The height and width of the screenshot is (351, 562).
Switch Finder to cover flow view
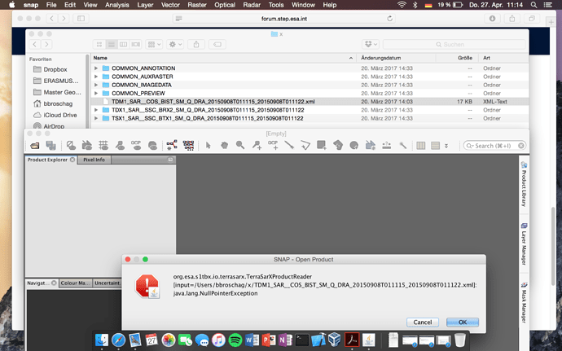pyautogui.click(x=135, y=45)
